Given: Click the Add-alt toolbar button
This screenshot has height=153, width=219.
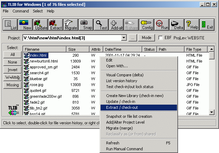Looking at the screenshot, I should 116,25.
